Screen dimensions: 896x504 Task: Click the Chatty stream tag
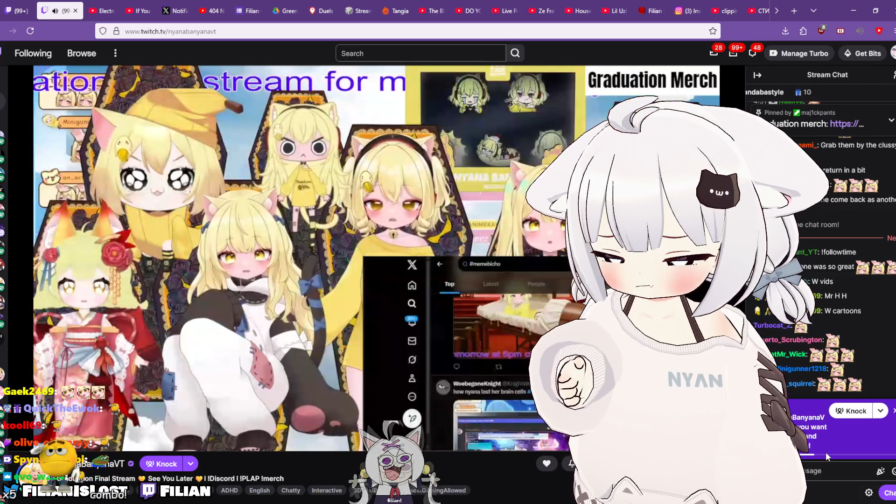(291, 490)
